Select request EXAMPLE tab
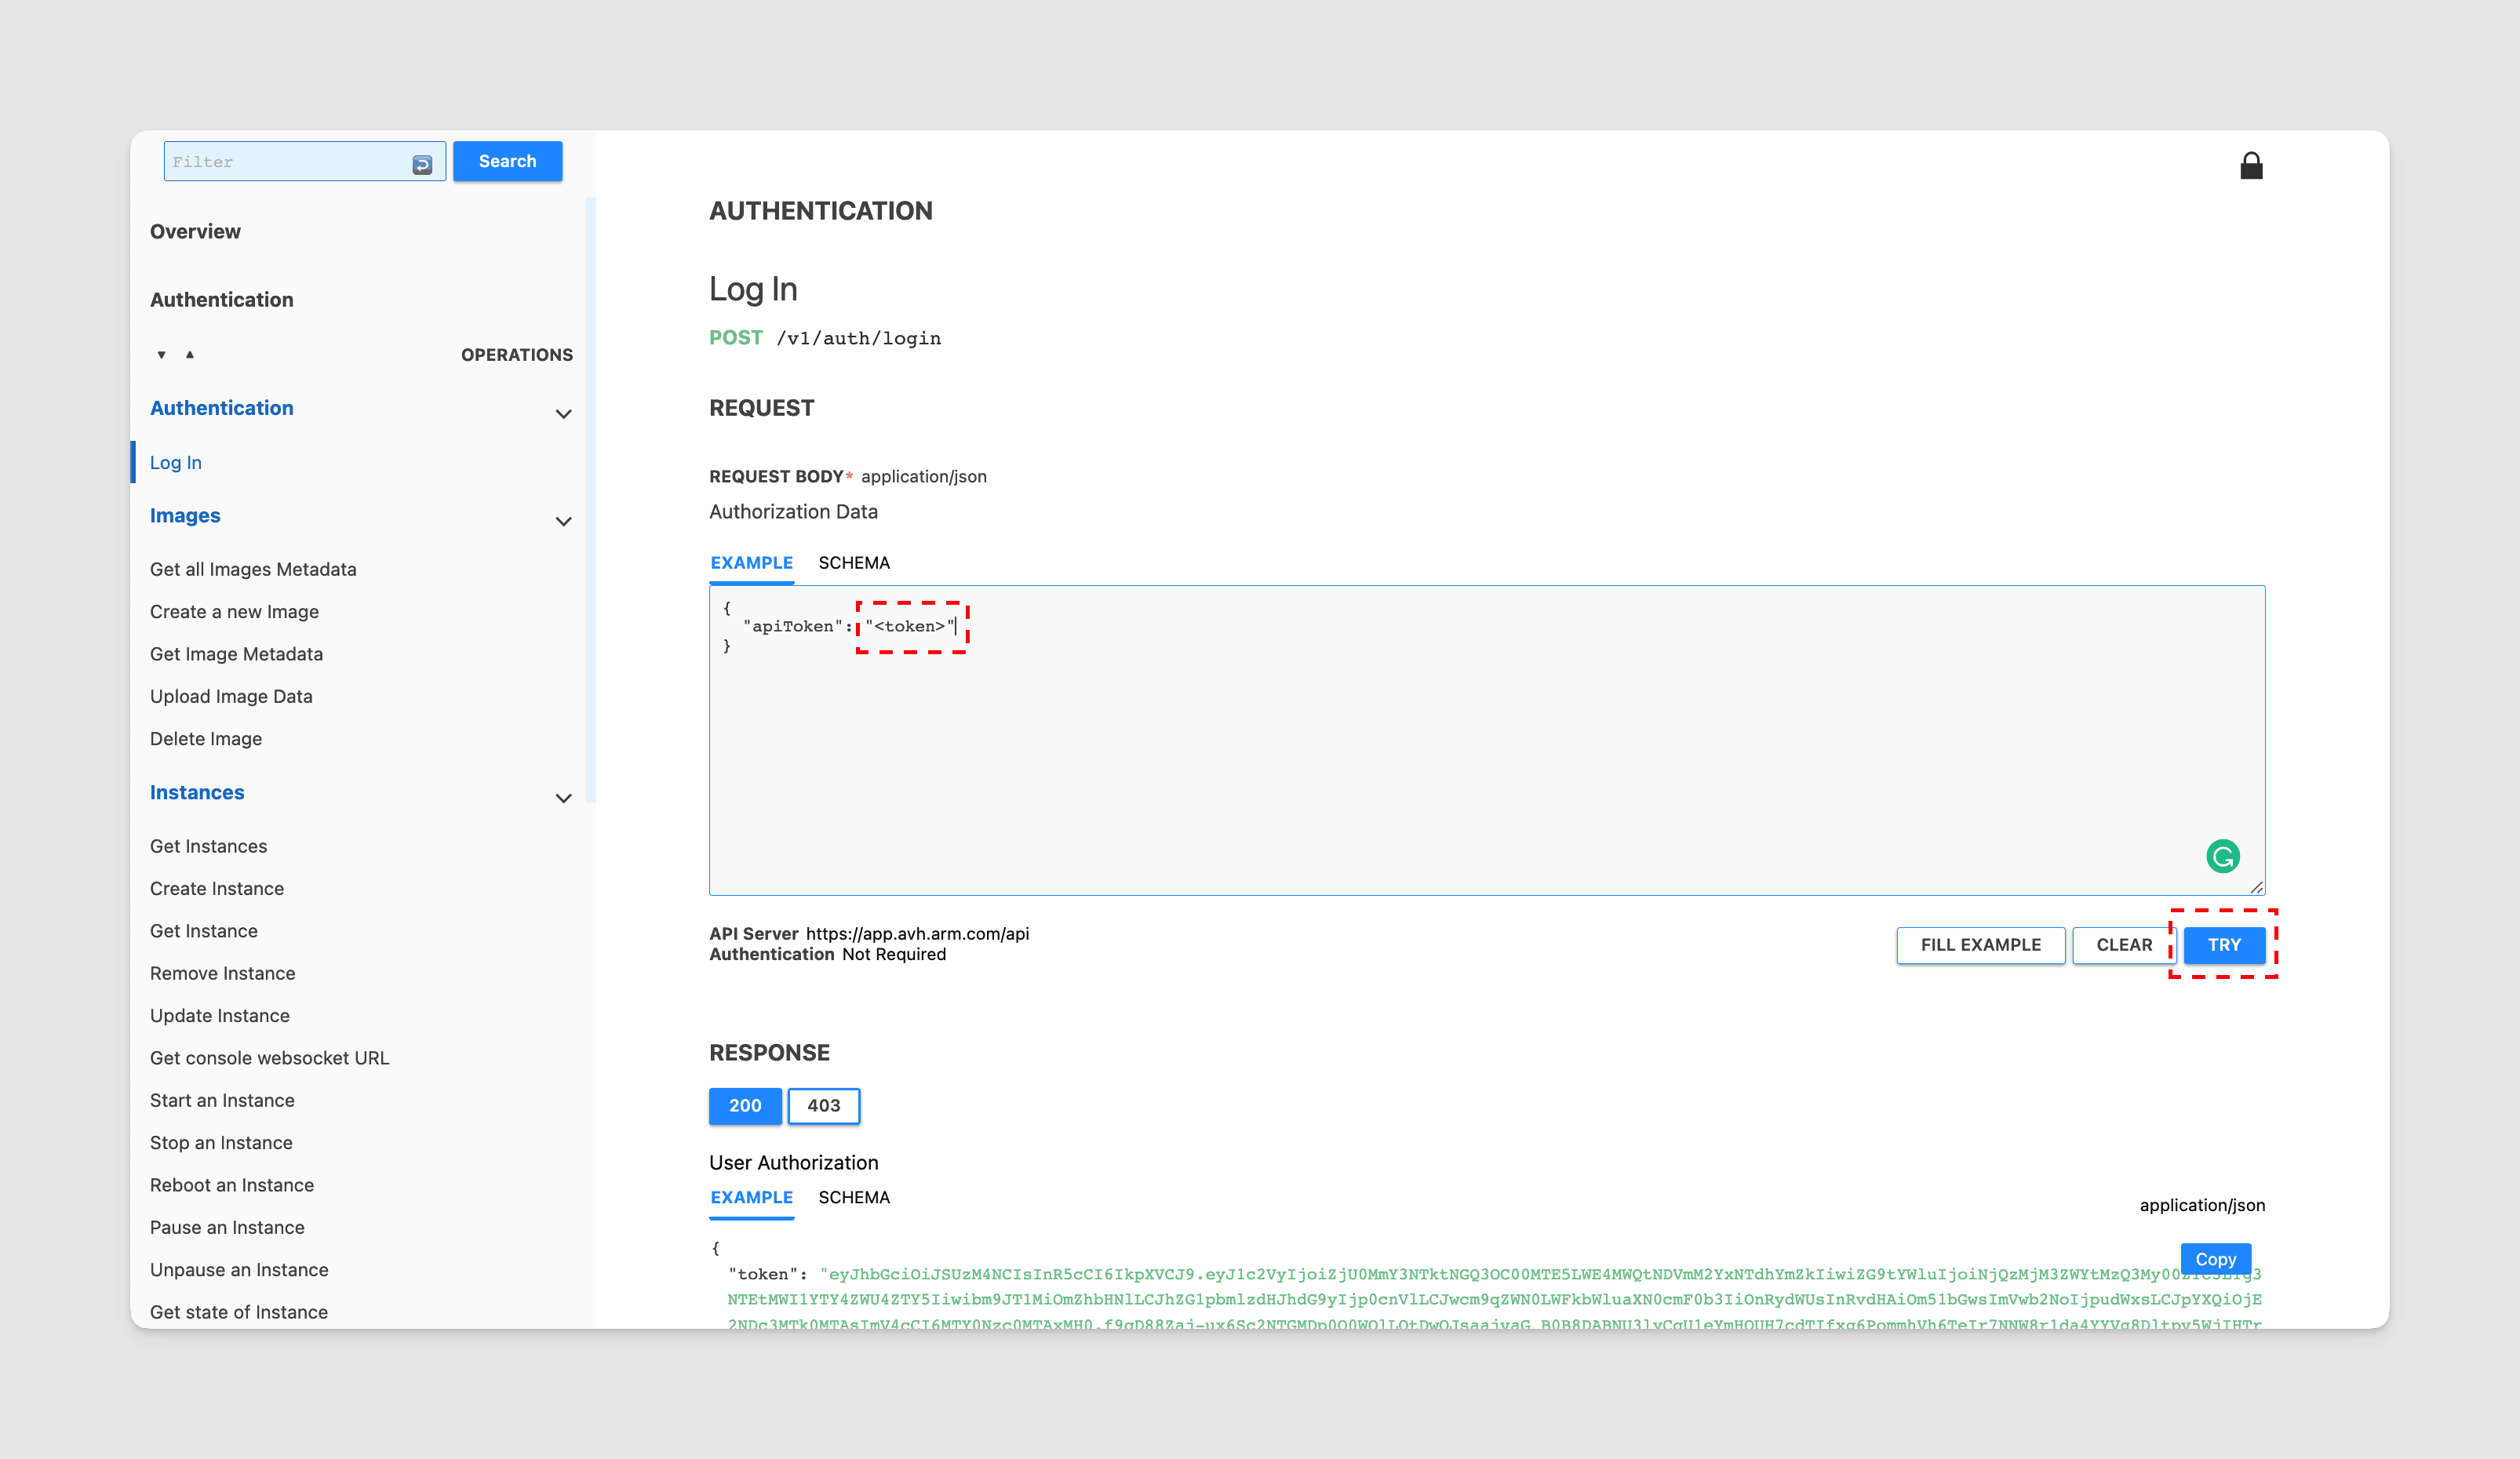Image resolution: width=2520 pixels, height=1459 pixels. 751,563
